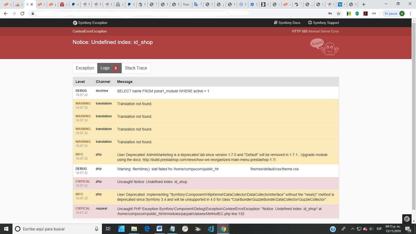Open Windows Task View

tap(108, 229)
